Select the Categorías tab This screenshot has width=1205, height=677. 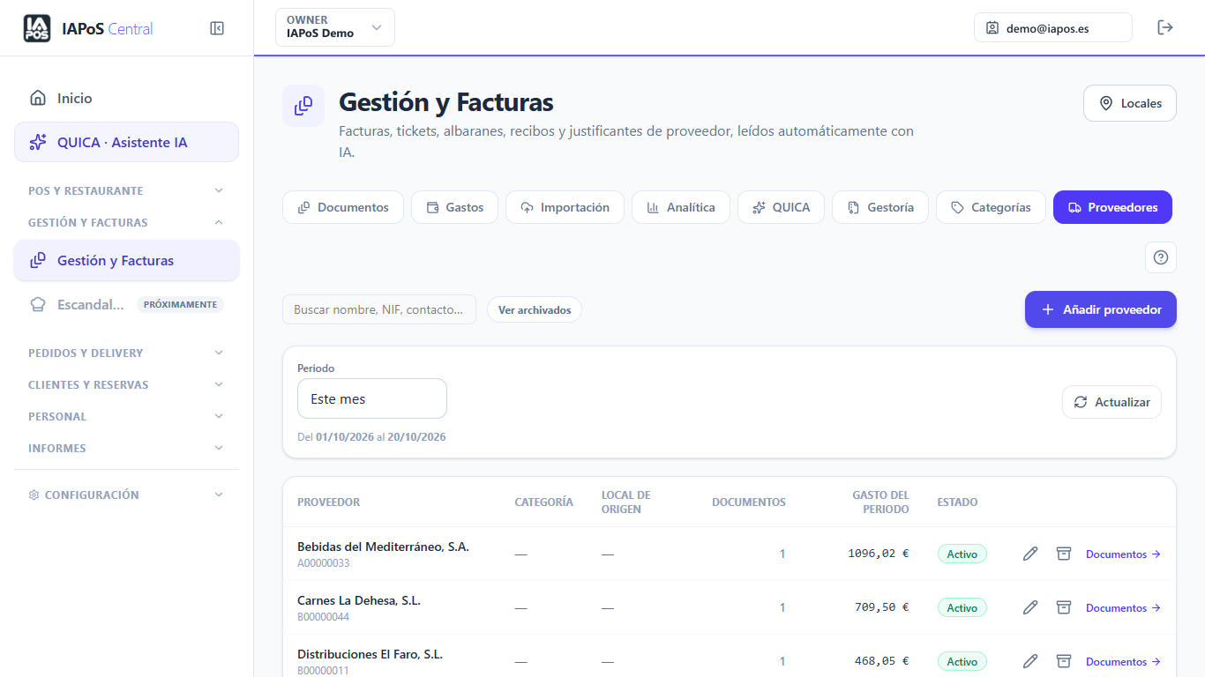(991, 207)
